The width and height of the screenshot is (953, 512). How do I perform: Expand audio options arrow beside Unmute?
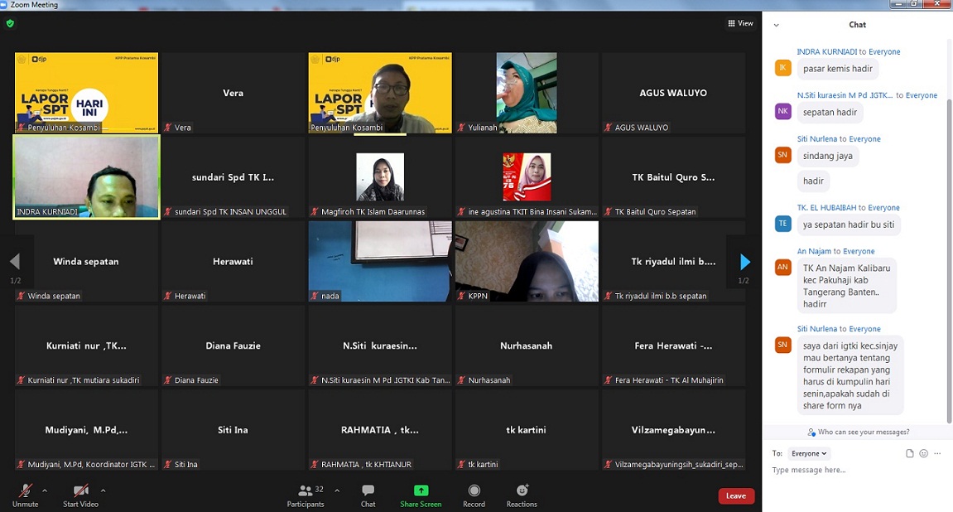tap(45, 490)
